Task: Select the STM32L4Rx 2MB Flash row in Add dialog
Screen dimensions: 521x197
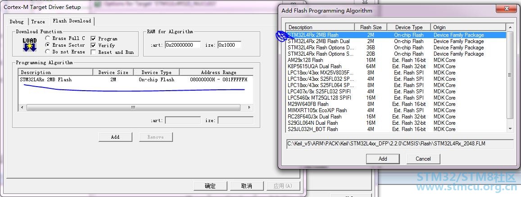Action: [x=396, y=35]
